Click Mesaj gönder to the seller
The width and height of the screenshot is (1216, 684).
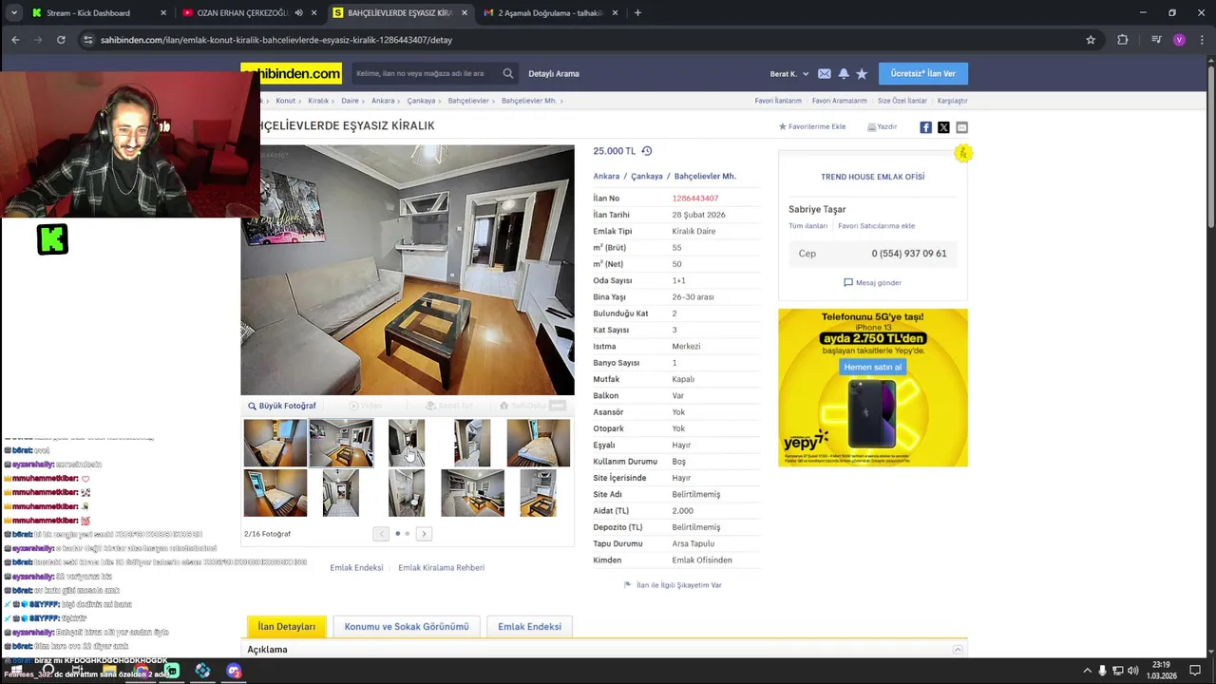click(872, 283)
